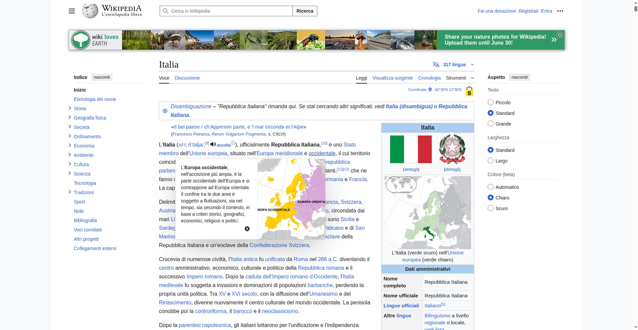Open the Strumenti dropdown menu
The width and height of the screenshot is (638, 330).
(x=460, y=78)
